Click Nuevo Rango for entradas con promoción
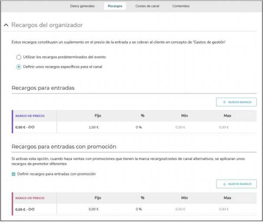Screen dimensions: 263x222 [237, 184]
